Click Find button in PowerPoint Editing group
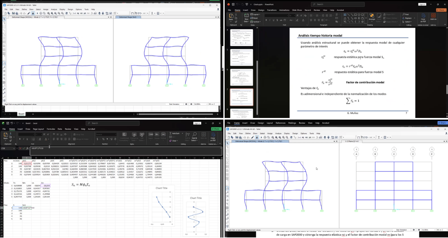 point(406,14)
